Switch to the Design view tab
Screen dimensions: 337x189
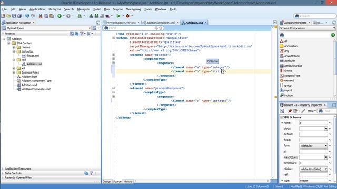pyautogui.click(x=106, y=181)
